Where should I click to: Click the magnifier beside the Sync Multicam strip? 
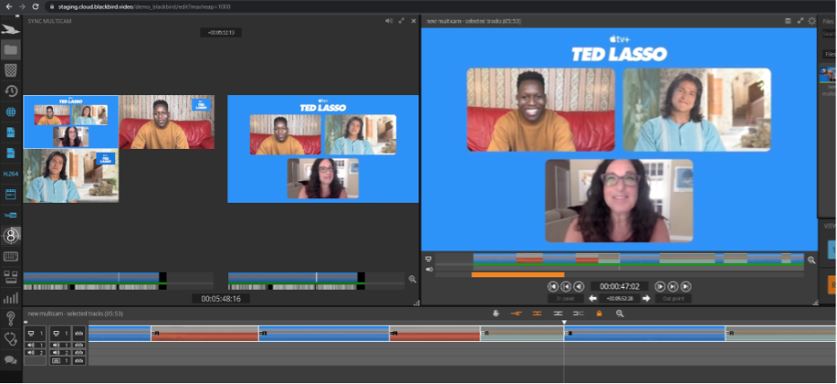pos(412,279)
